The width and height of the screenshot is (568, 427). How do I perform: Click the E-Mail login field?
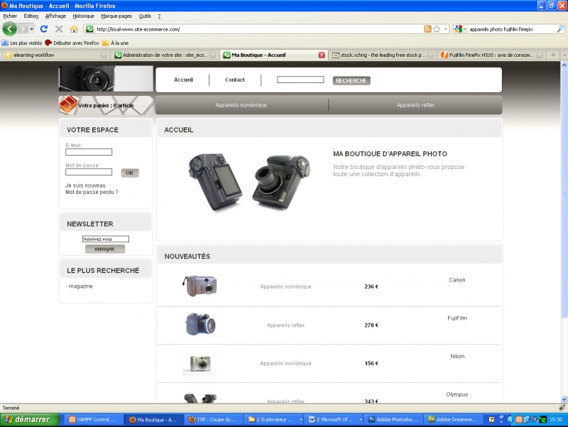pos(89,152)
